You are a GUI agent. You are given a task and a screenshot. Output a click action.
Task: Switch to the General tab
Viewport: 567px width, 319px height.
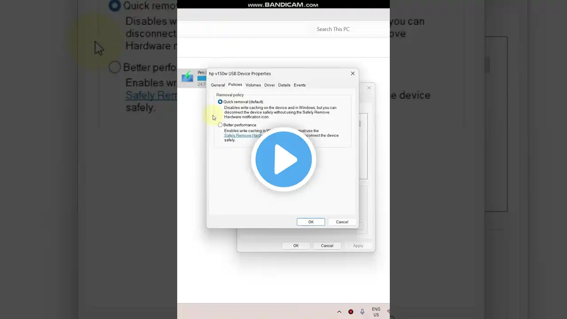pyautogui.click(x=217, y=85)
